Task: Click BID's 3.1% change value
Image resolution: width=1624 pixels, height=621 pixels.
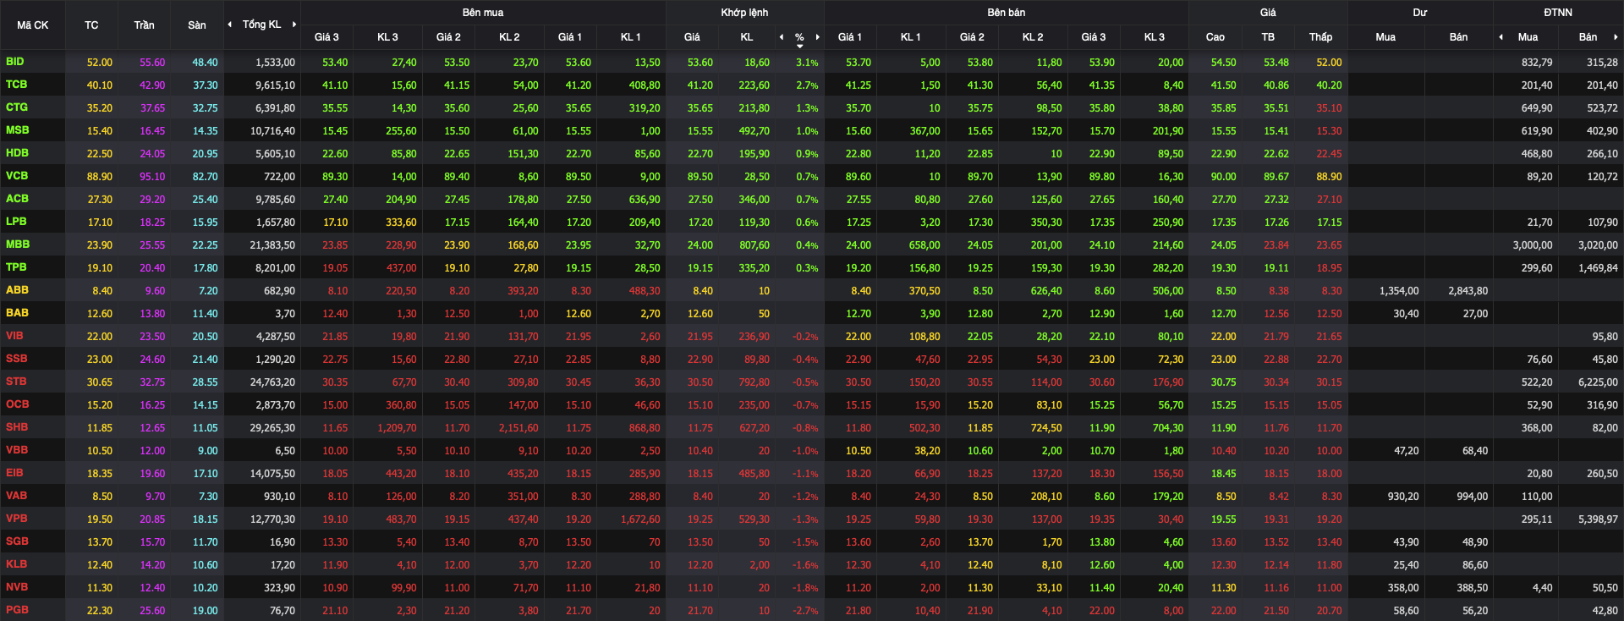Action: 807,63
